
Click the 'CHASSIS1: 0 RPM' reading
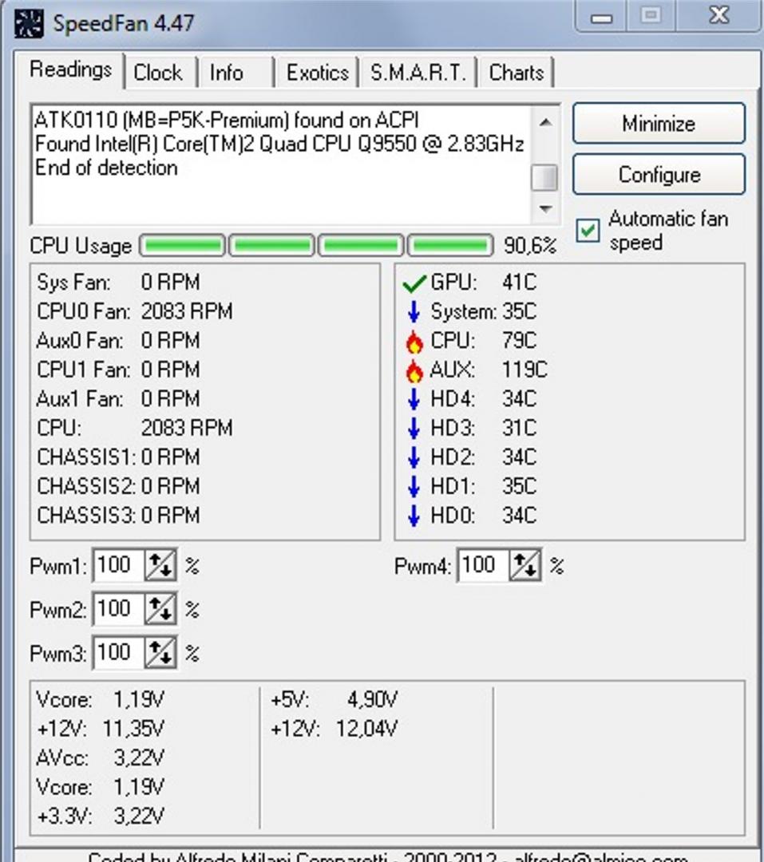[118, 457]
